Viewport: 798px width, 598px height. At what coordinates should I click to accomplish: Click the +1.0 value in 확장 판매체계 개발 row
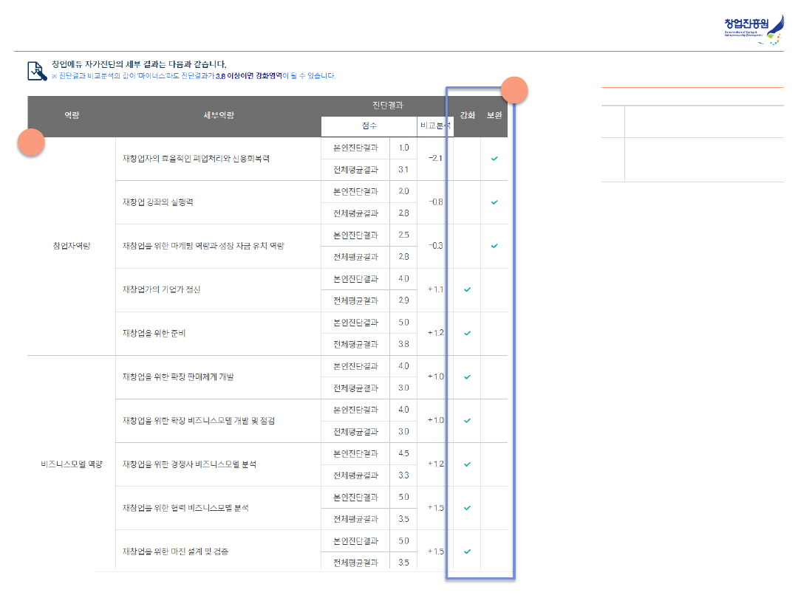[436, 377]
